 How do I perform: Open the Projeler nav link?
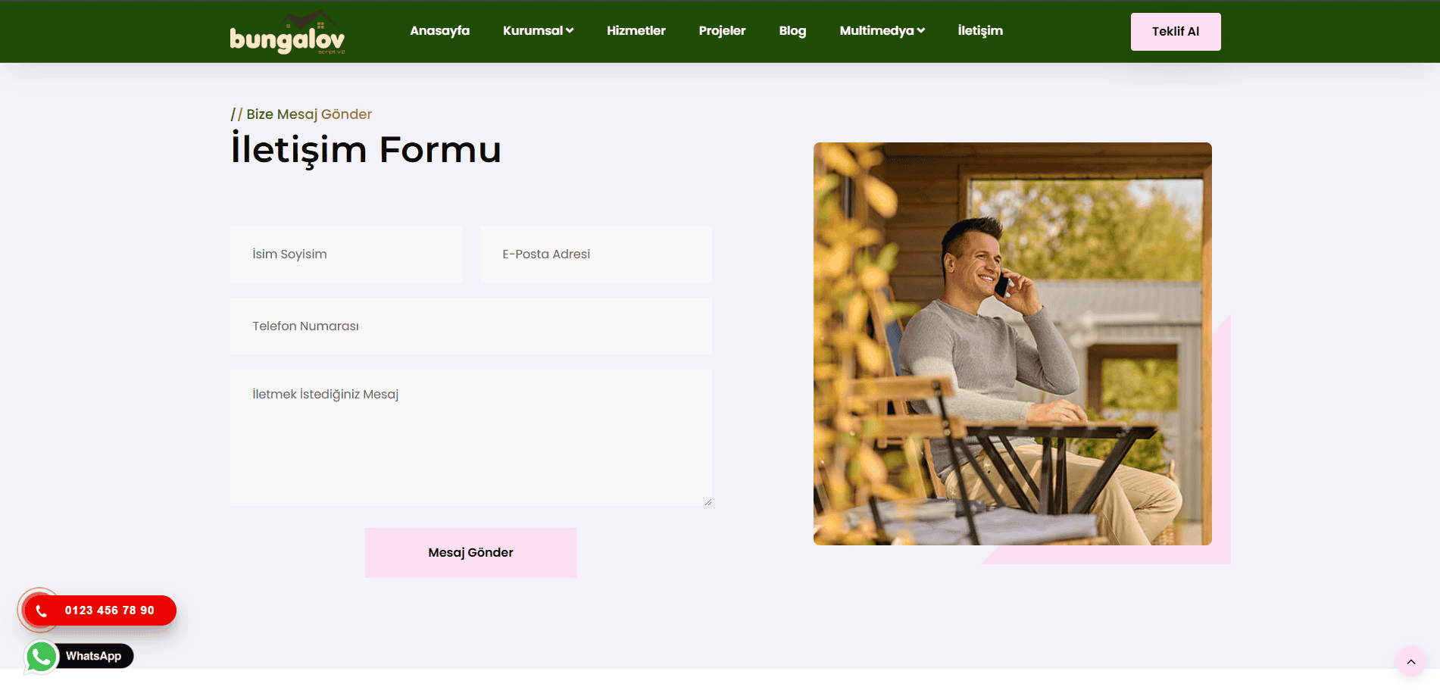[x=722, y=31]
